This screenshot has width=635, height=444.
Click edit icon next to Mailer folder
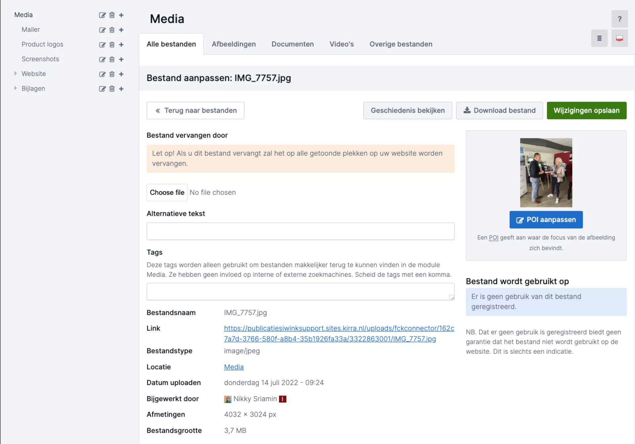pyautogui.click(x=102, y=30)
